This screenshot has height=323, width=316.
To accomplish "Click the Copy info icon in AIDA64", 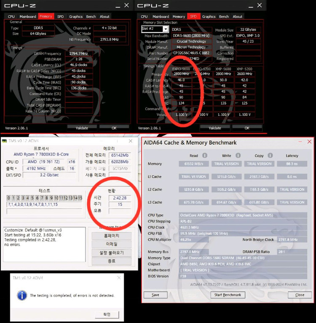I will point(270,155).
